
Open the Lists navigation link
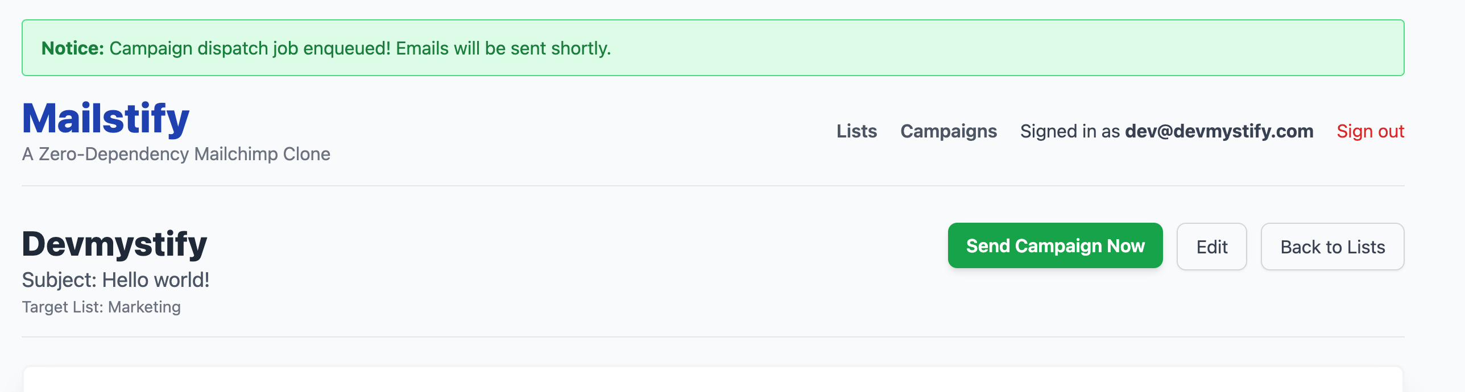856,131
